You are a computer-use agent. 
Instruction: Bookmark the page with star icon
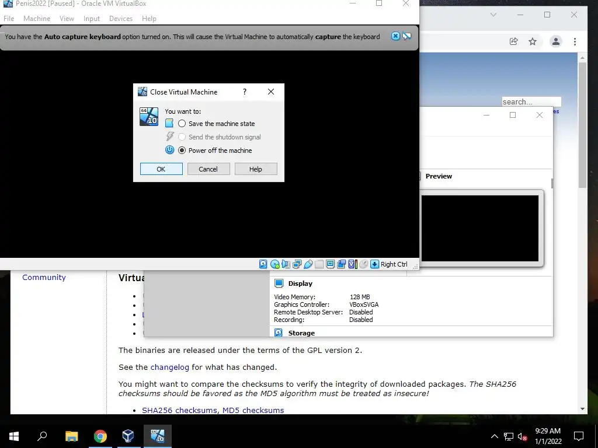point(533,41)
